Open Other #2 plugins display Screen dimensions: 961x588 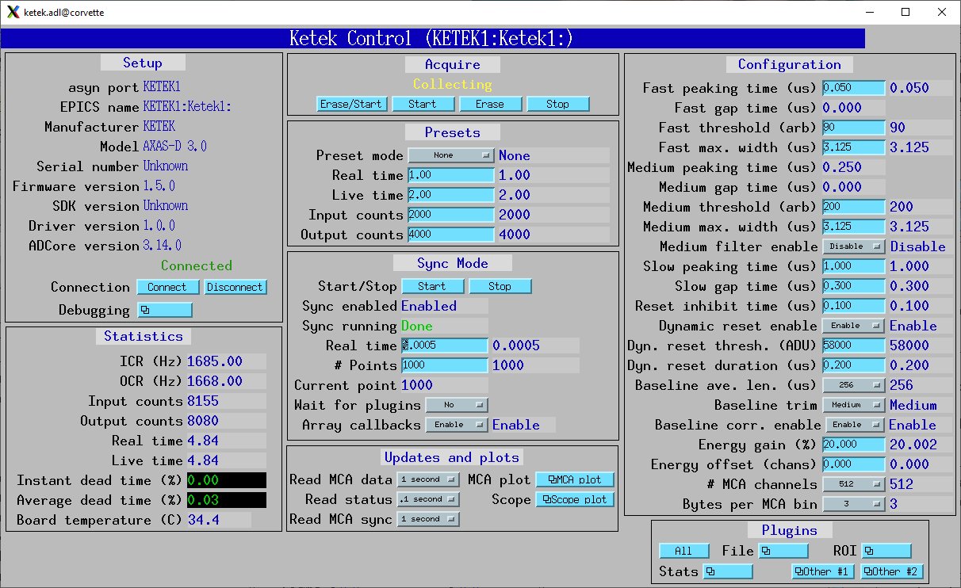click(892, 571)
